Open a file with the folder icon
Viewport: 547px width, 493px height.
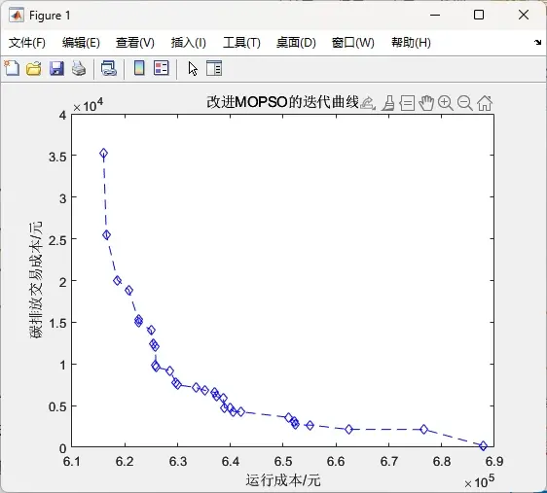[x=34, y=68]
